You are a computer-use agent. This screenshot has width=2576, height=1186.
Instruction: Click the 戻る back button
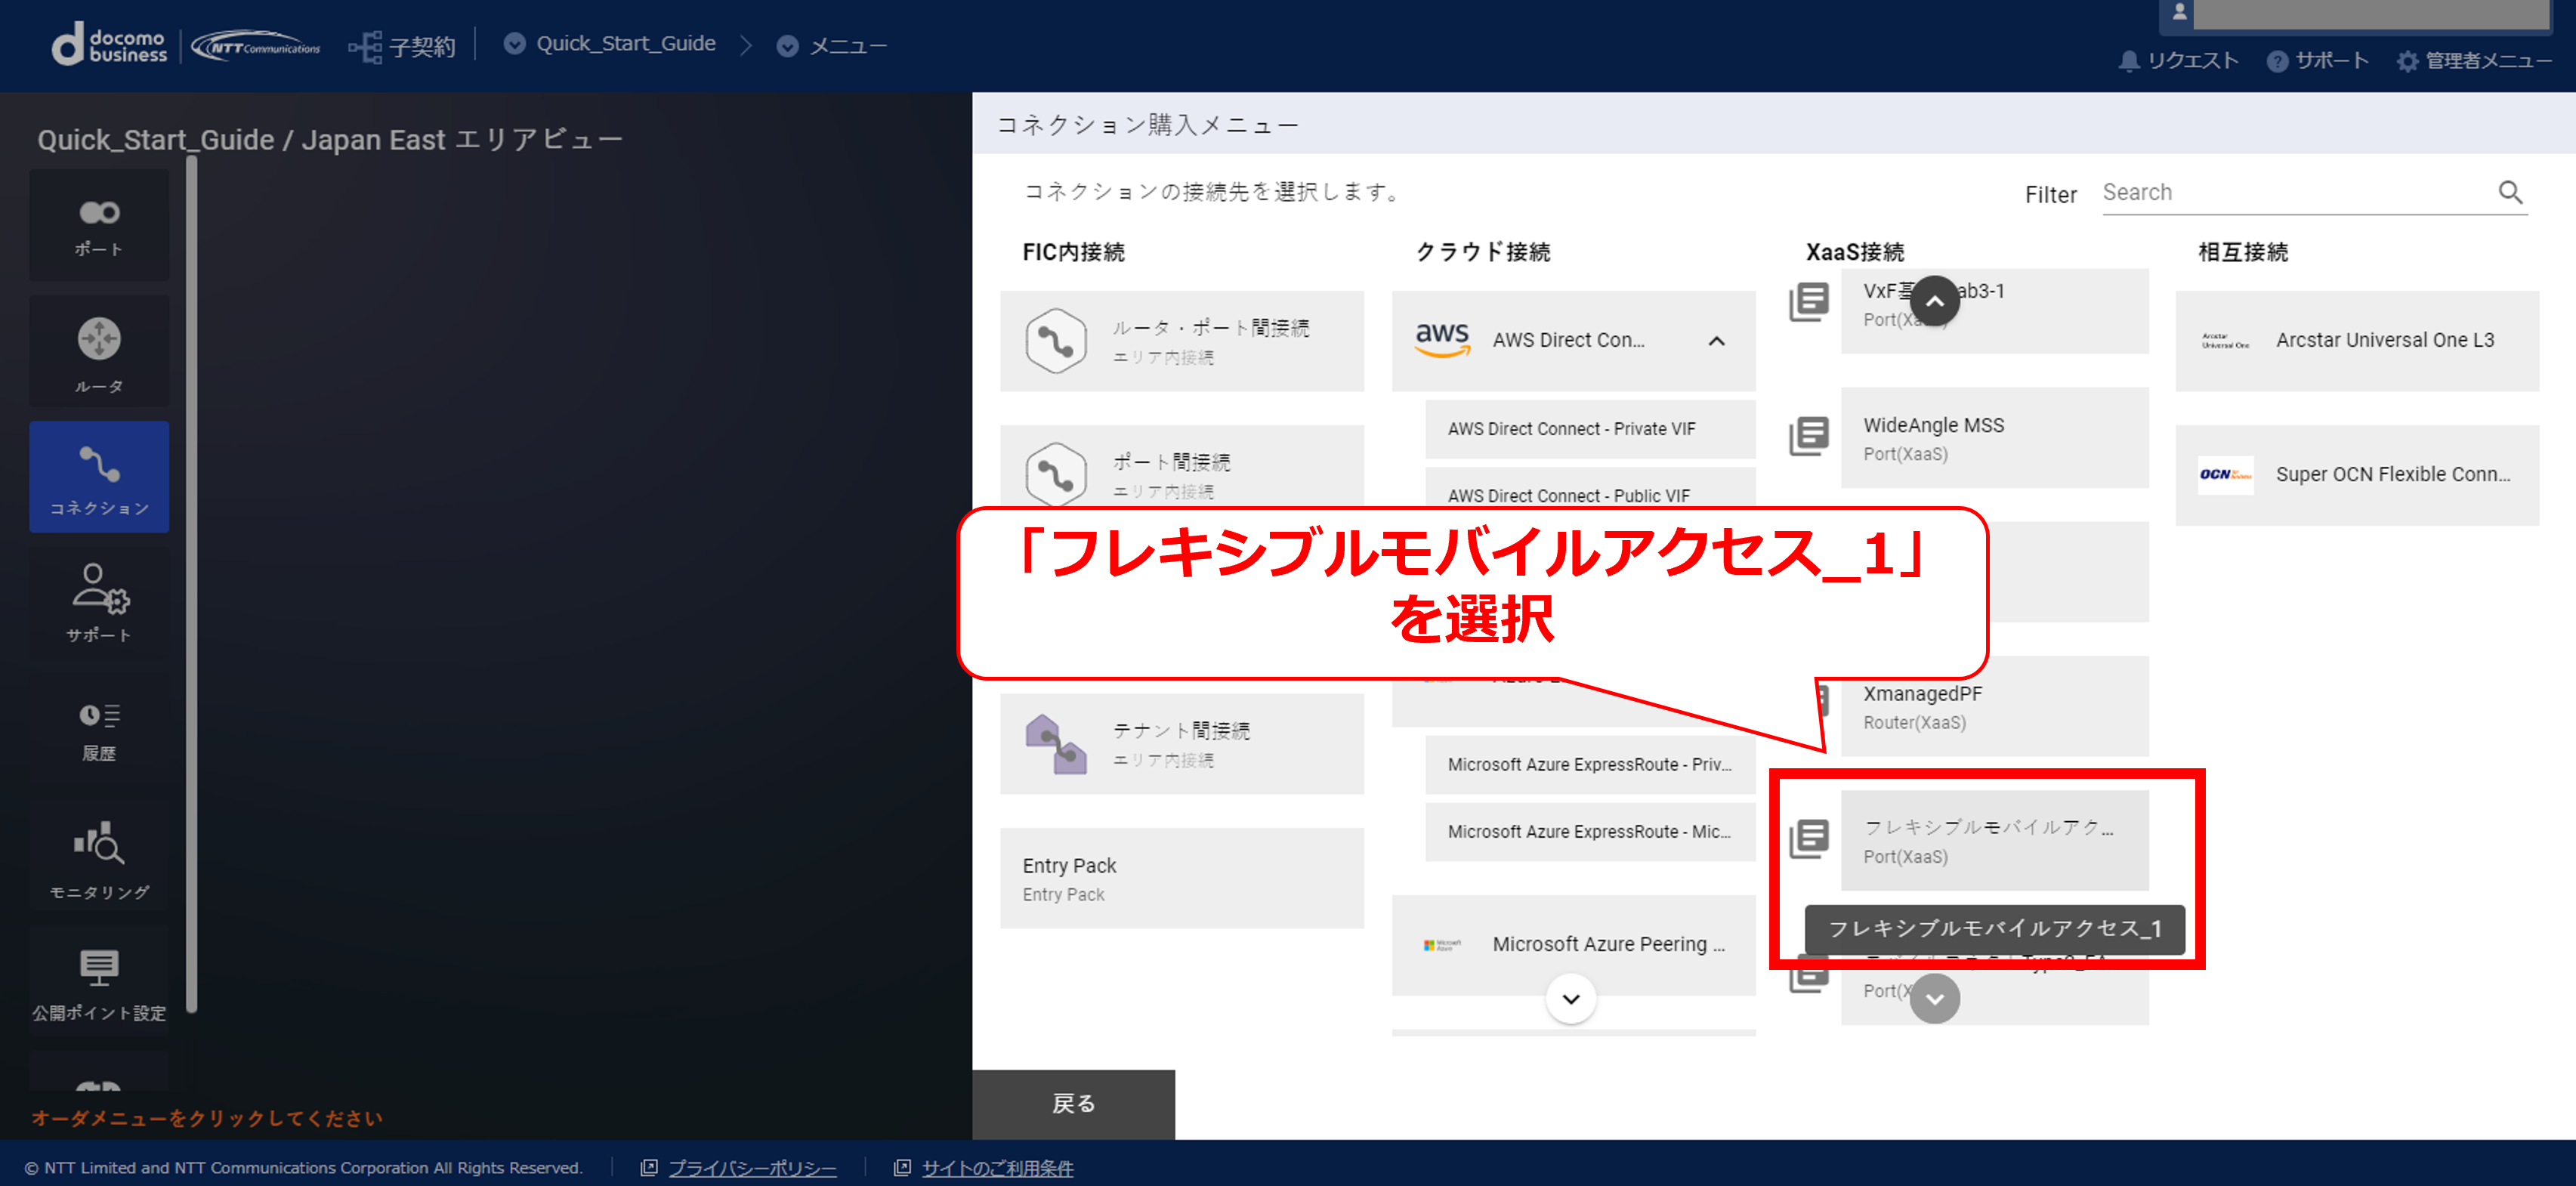pyautogui.click(x=1073, y=1104)
